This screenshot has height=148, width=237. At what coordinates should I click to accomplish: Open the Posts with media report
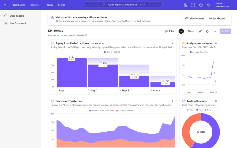197,101
